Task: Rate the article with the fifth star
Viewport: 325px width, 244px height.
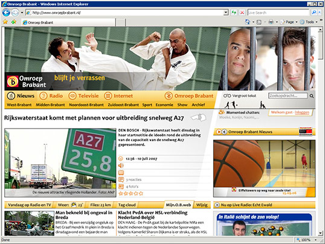Action: 141,194
